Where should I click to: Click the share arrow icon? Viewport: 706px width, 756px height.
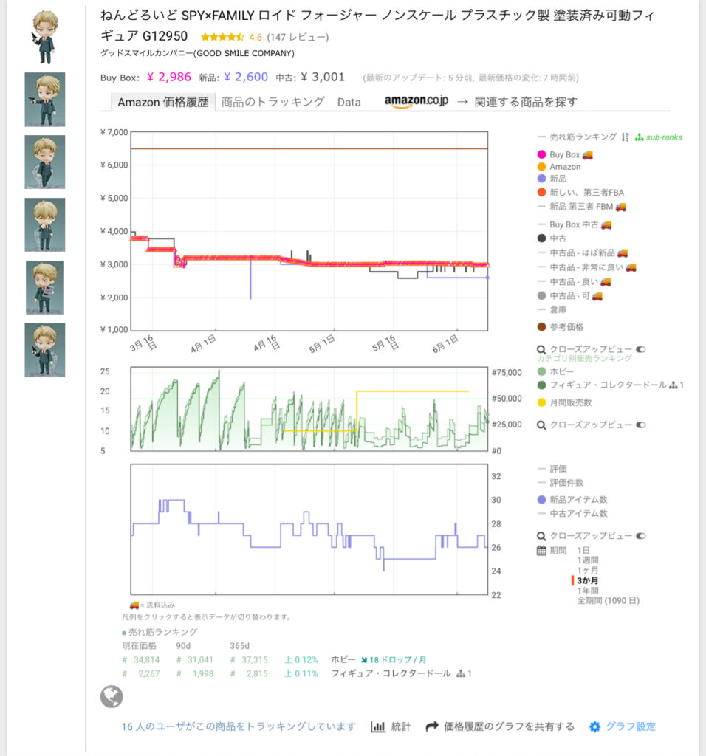[432, 726]
